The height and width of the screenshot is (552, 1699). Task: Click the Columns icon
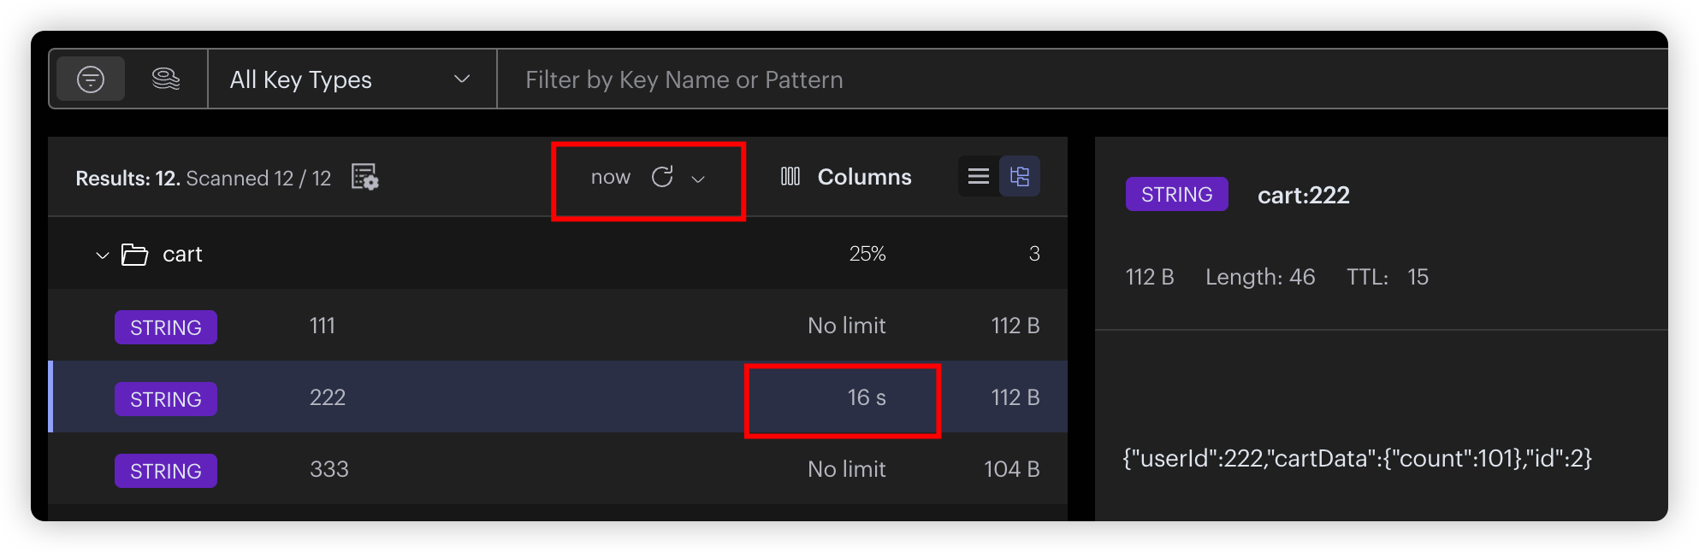point(790,177)
